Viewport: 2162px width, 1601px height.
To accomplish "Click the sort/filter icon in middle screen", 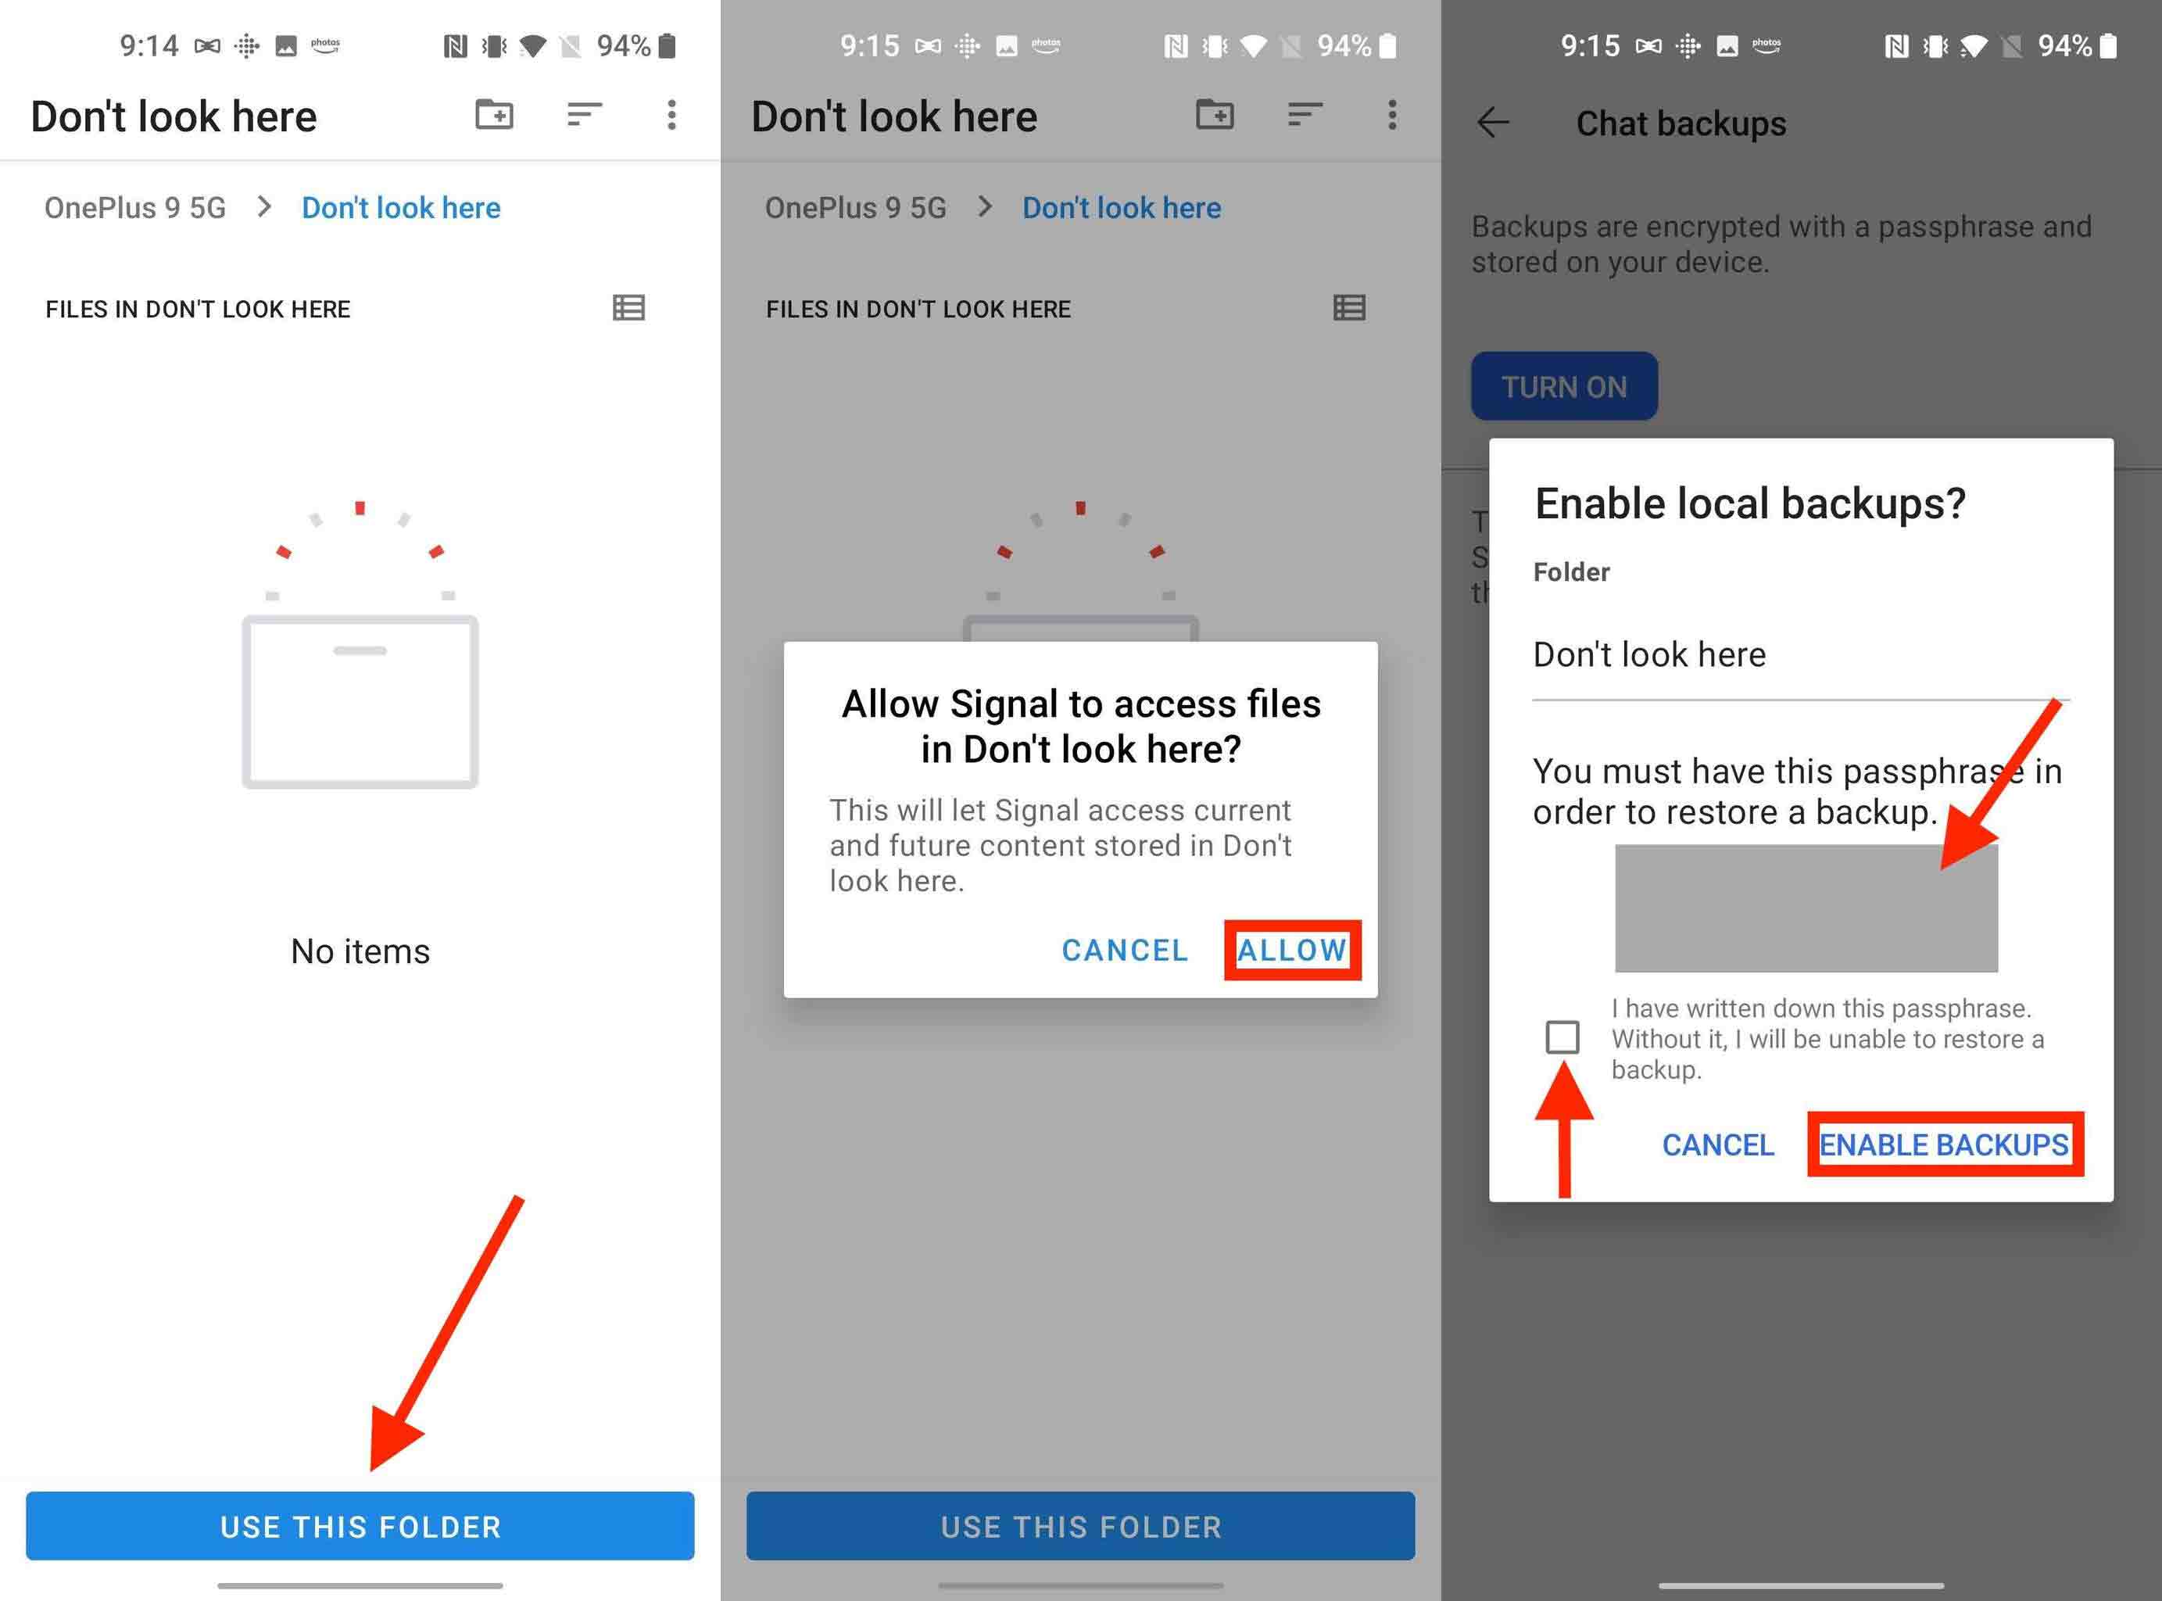I will point(1305,114).
